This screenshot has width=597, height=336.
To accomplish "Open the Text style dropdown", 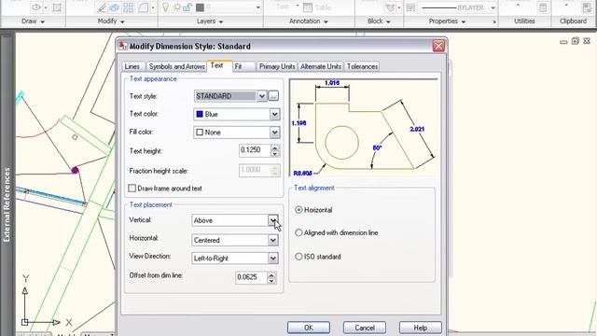I will click(x=262, y=96).
